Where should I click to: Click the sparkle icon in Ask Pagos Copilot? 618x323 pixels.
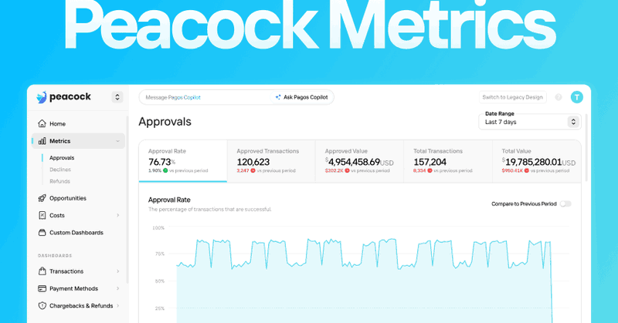click(278, 97)
